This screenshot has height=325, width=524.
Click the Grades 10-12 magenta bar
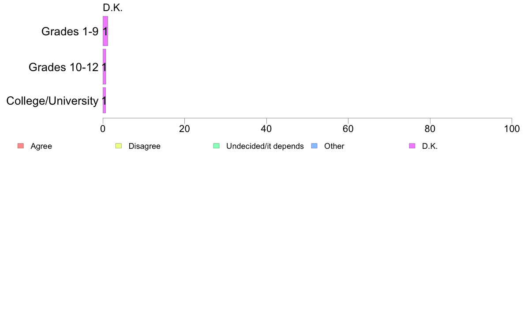coord(104,67)
